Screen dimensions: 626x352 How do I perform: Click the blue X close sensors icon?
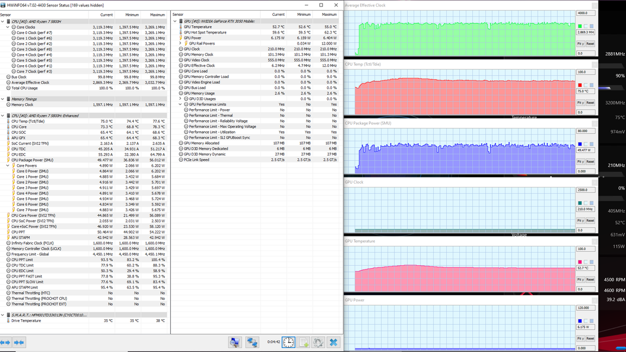(333, 342)
